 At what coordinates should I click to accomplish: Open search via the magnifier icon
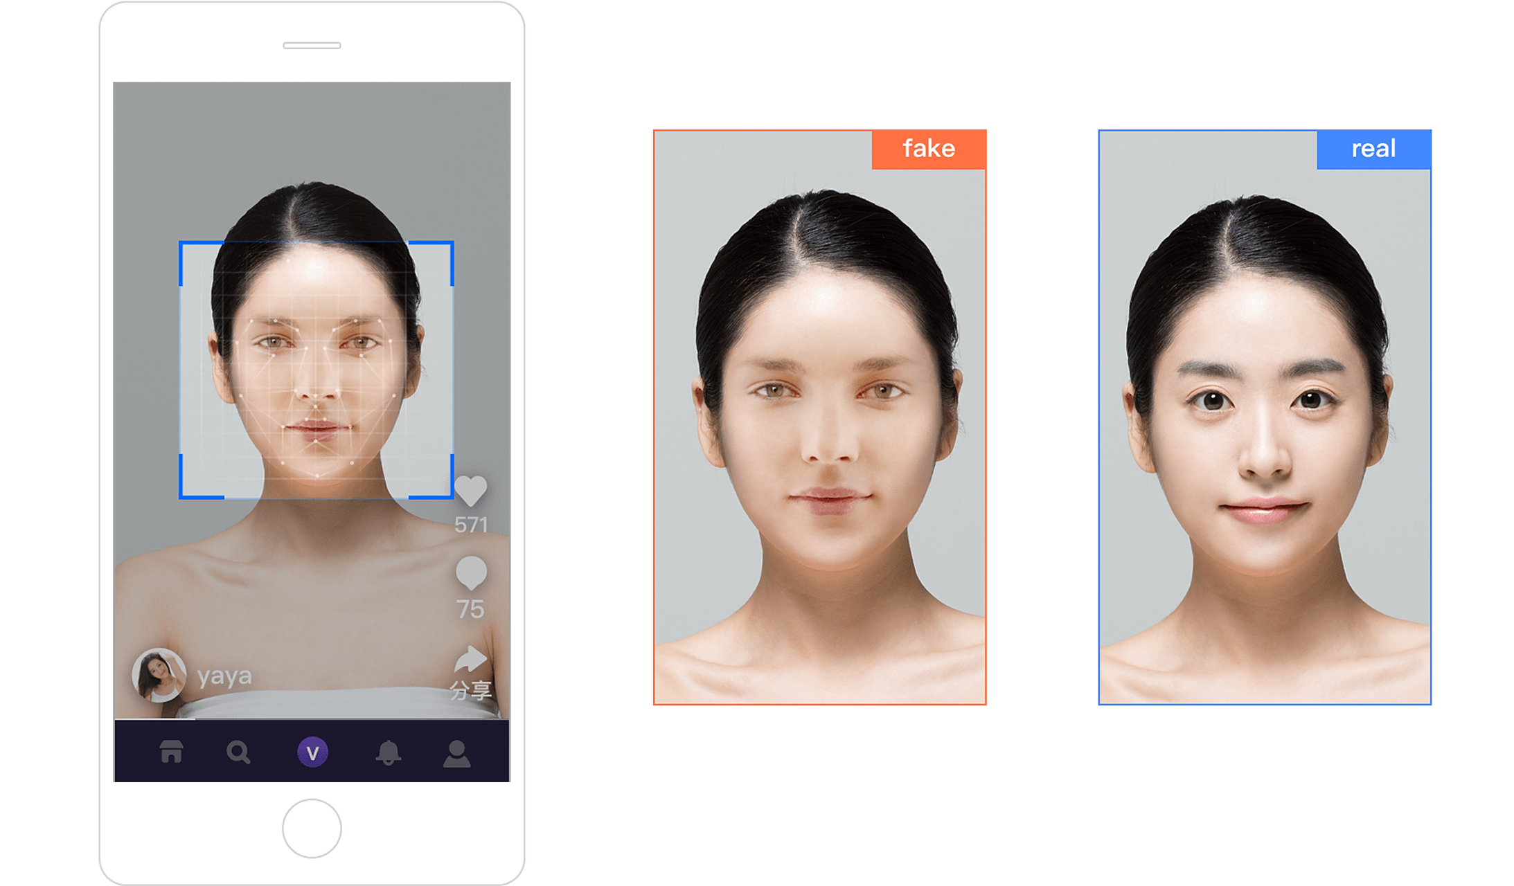tap(238, 752)
